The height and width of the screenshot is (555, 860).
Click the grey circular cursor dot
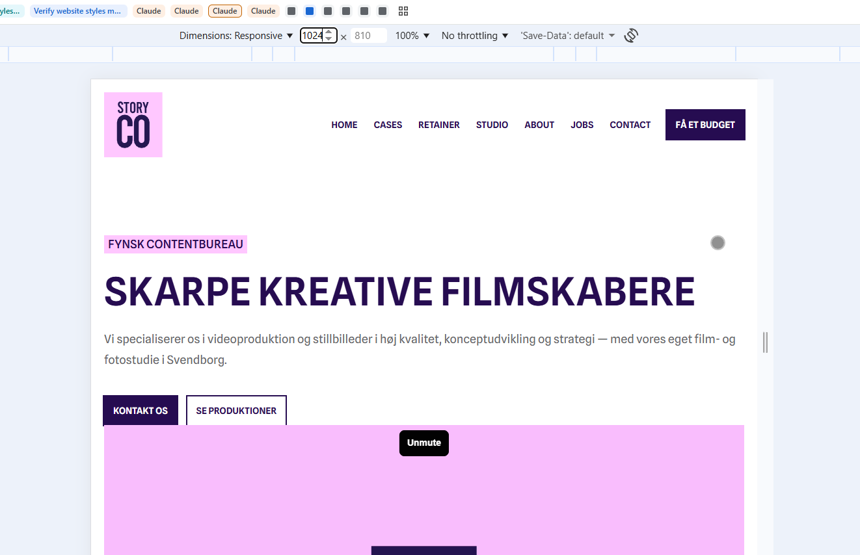click(x=718, y=243)
